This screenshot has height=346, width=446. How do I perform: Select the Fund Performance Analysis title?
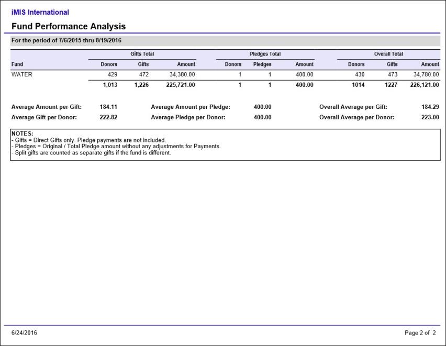tap(69, 26)
